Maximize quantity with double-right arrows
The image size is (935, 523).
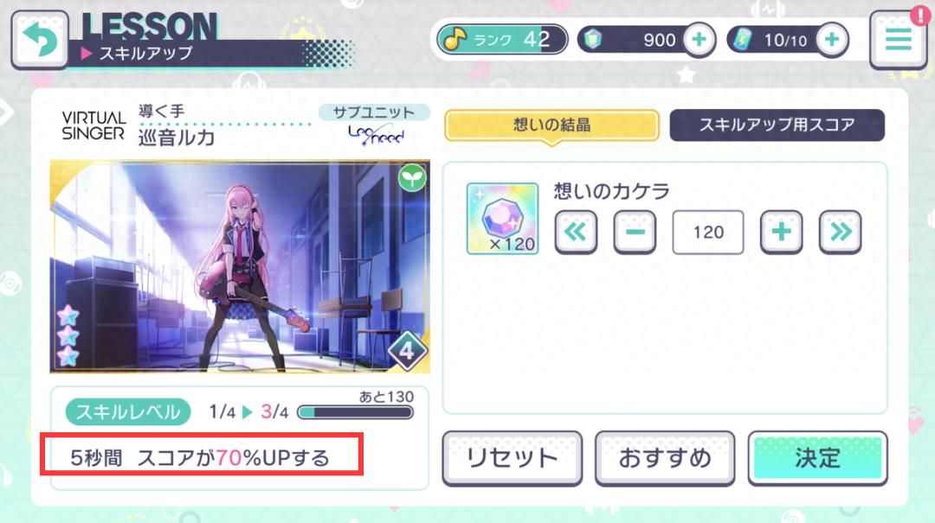pyautogui.click(x=840, y=232)
